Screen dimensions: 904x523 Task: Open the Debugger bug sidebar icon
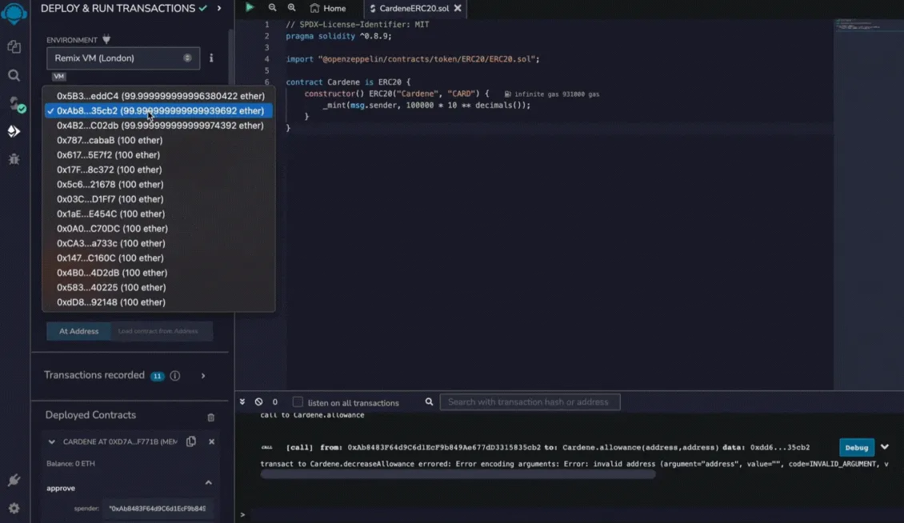click(14, 159)
